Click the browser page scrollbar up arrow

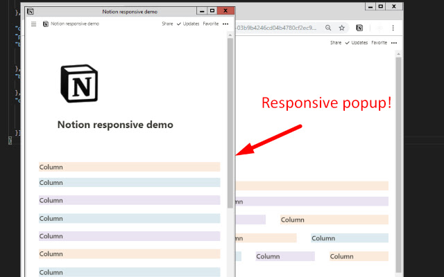pyautogui.click(x=399, y=54)
